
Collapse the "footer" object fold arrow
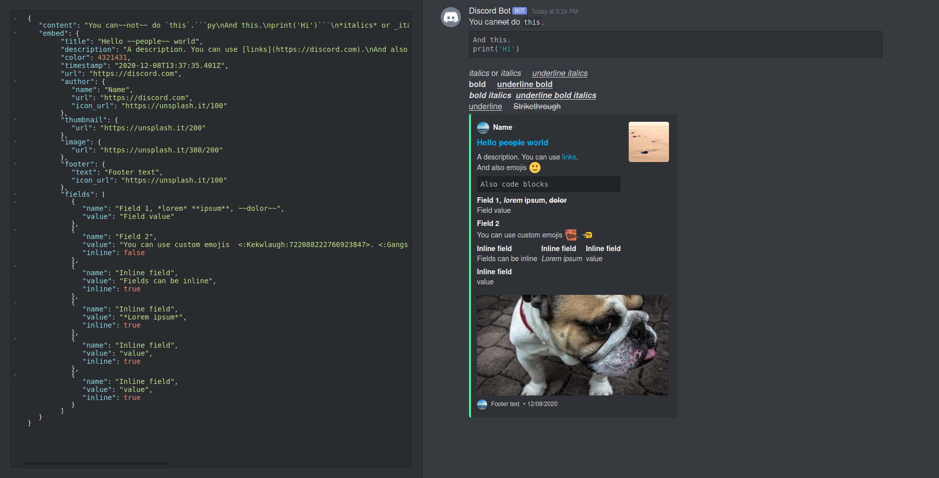[15, 164]
